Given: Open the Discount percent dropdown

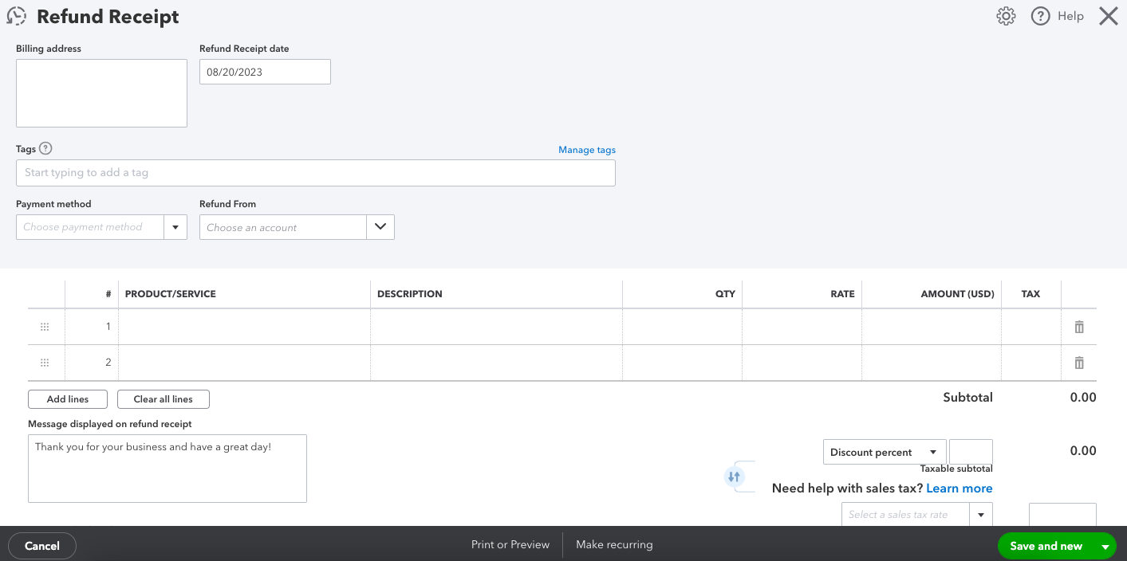Looking at the screenshot, I should (x=933, y=452).
